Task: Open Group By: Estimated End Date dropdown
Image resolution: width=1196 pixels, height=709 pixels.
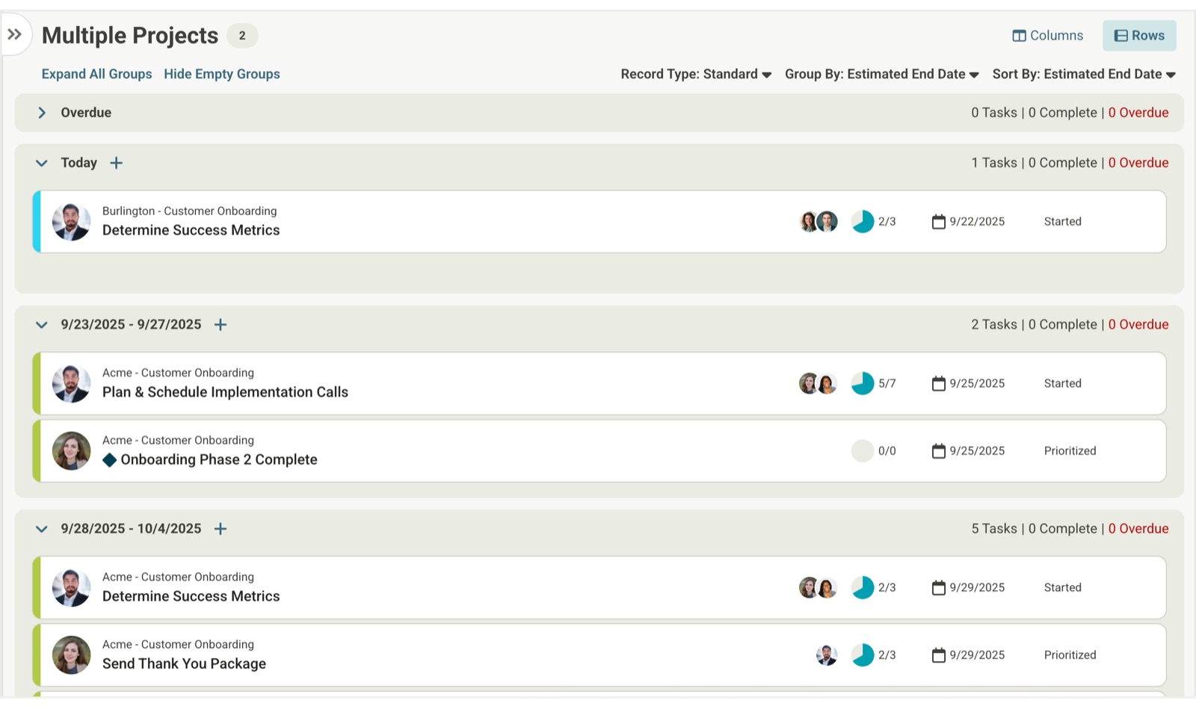Action: tap(882, 74)
